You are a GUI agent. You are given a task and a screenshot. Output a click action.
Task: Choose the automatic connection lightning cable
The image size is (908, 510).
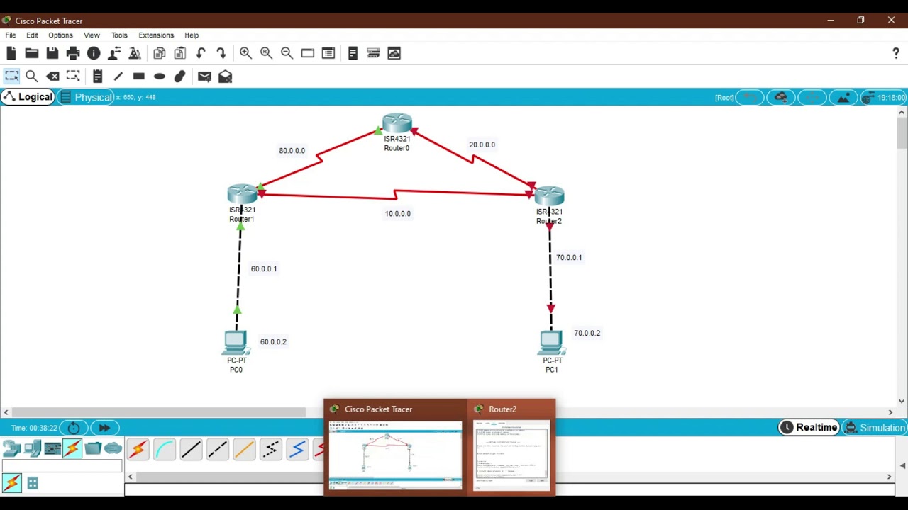tap(138, 449)
